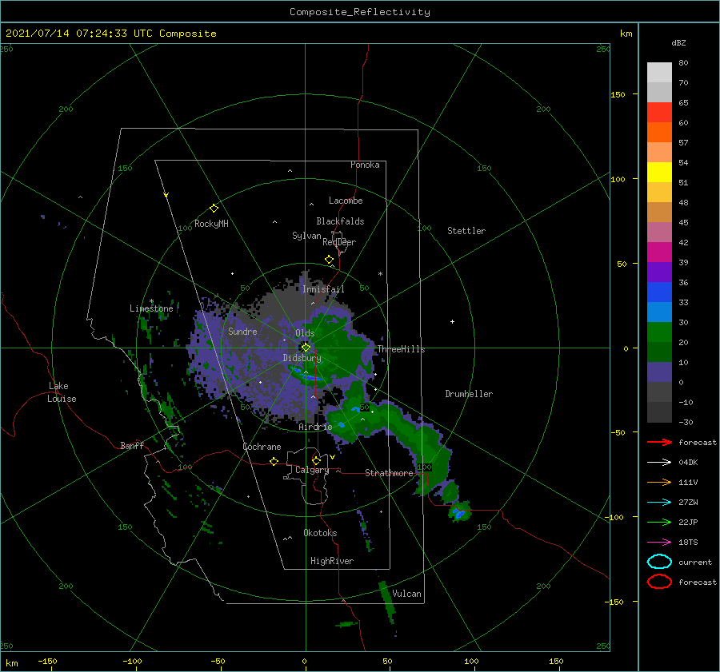Click the radar site marker at Olds
720x672 pixels.
point(306,348)
